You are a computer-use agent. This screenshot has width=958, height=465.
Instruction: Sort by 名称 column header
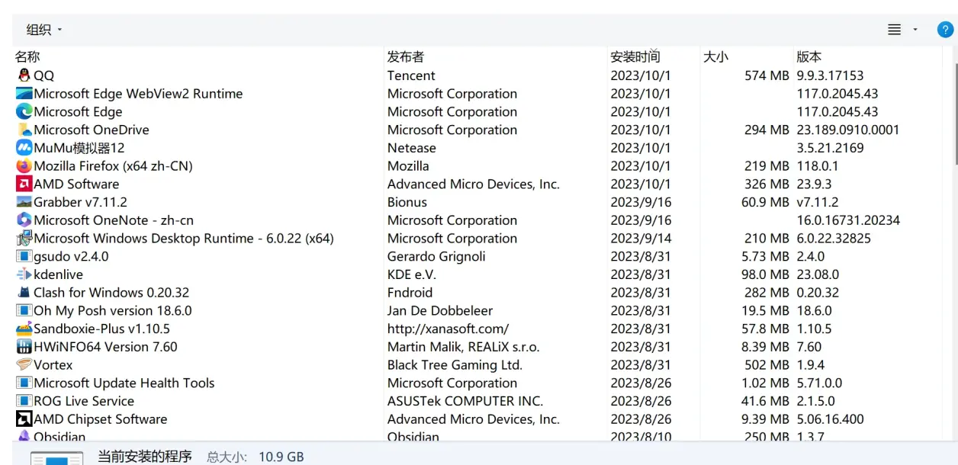[27, 56]
